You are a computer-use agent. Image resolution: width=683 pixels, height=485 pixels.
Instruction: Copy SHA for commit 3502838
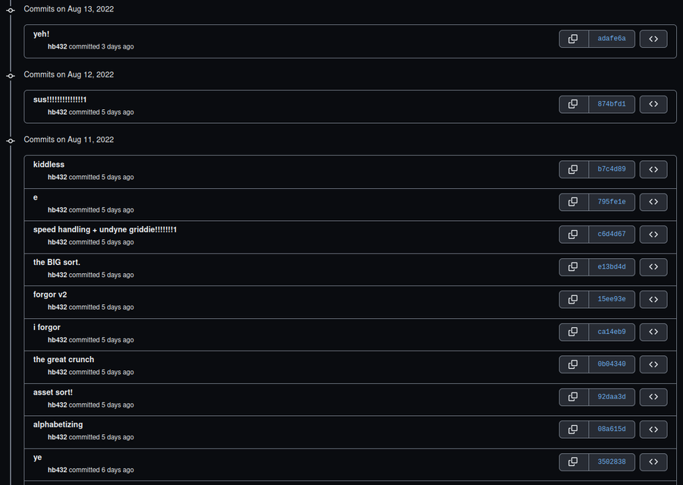click(x=573, y=462)
